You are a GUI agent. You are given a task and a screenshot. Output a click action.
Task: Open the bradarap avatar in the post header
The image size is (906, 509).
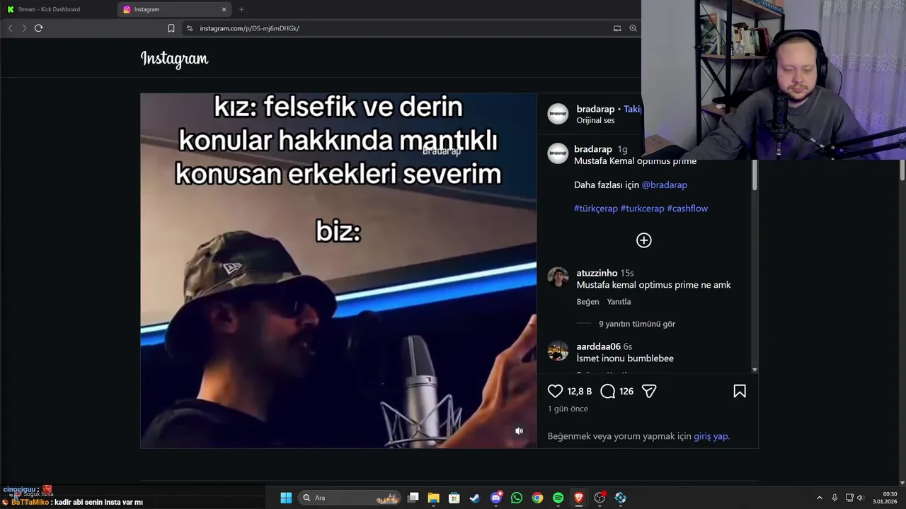558,114
